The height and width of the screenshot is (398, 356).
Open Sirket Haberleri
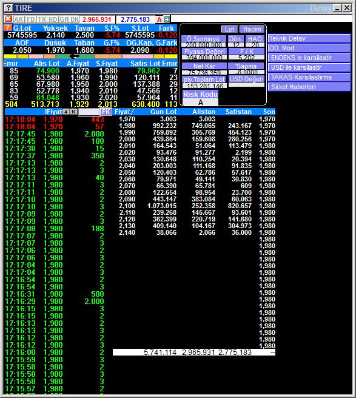pyautogui.click(x=309, y=87)
